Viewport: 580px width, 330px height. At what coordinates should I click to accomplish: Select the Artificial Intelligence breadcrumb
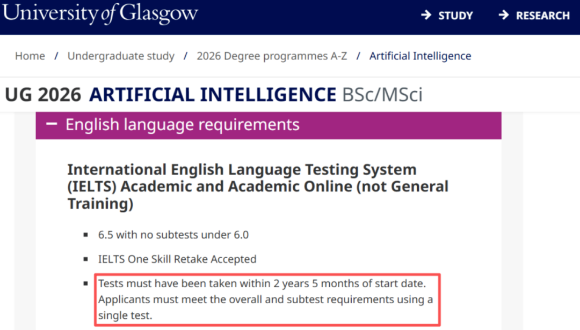click(x=420, y=56)
